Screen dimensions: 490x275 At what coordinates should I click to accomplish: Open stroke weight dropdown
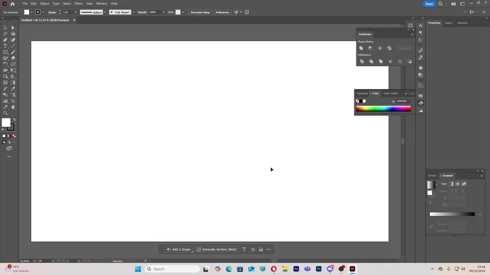(76, 12)
